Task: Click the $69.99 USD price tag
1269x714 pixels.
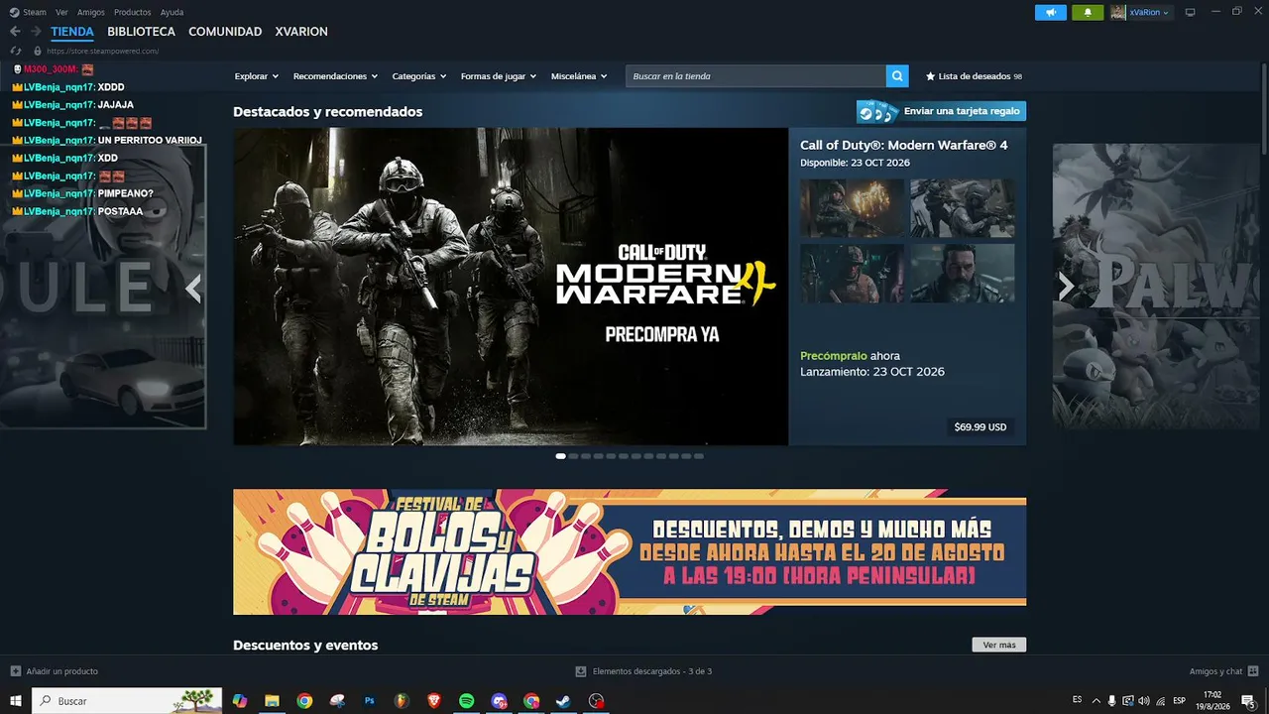Action: tap(981, 427)
